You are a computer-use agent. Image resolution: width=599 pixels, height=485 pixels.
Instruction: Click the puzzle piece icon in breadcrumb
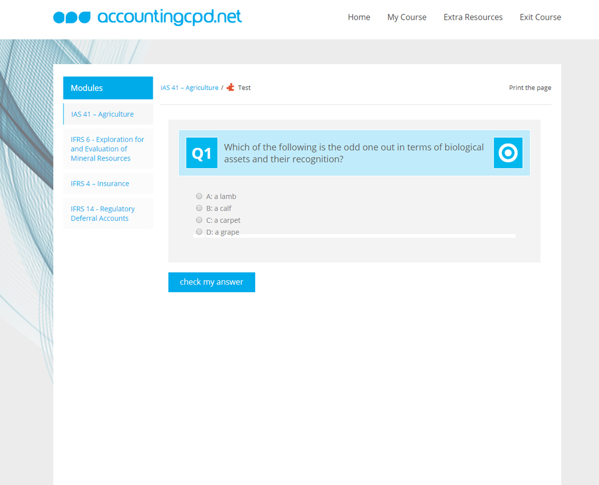pyautogui.click(x=231, y=87)
